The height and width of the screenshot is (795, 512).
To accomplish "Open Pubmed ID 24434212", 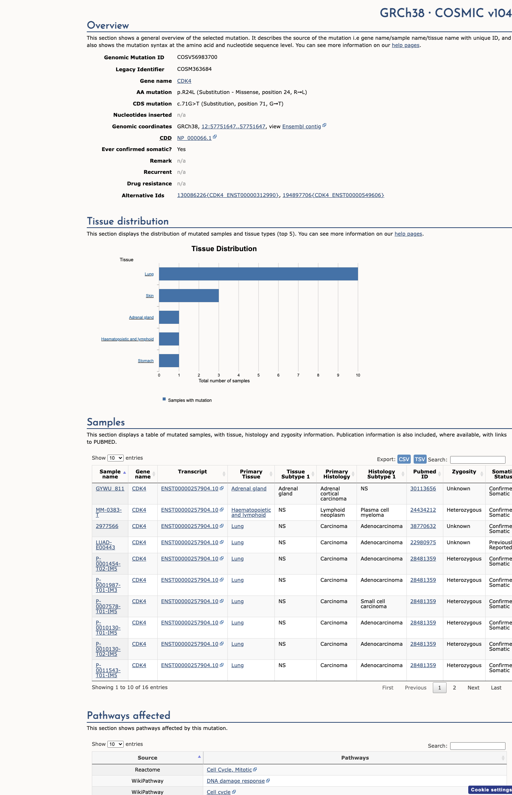I will [x=423, y=510].
